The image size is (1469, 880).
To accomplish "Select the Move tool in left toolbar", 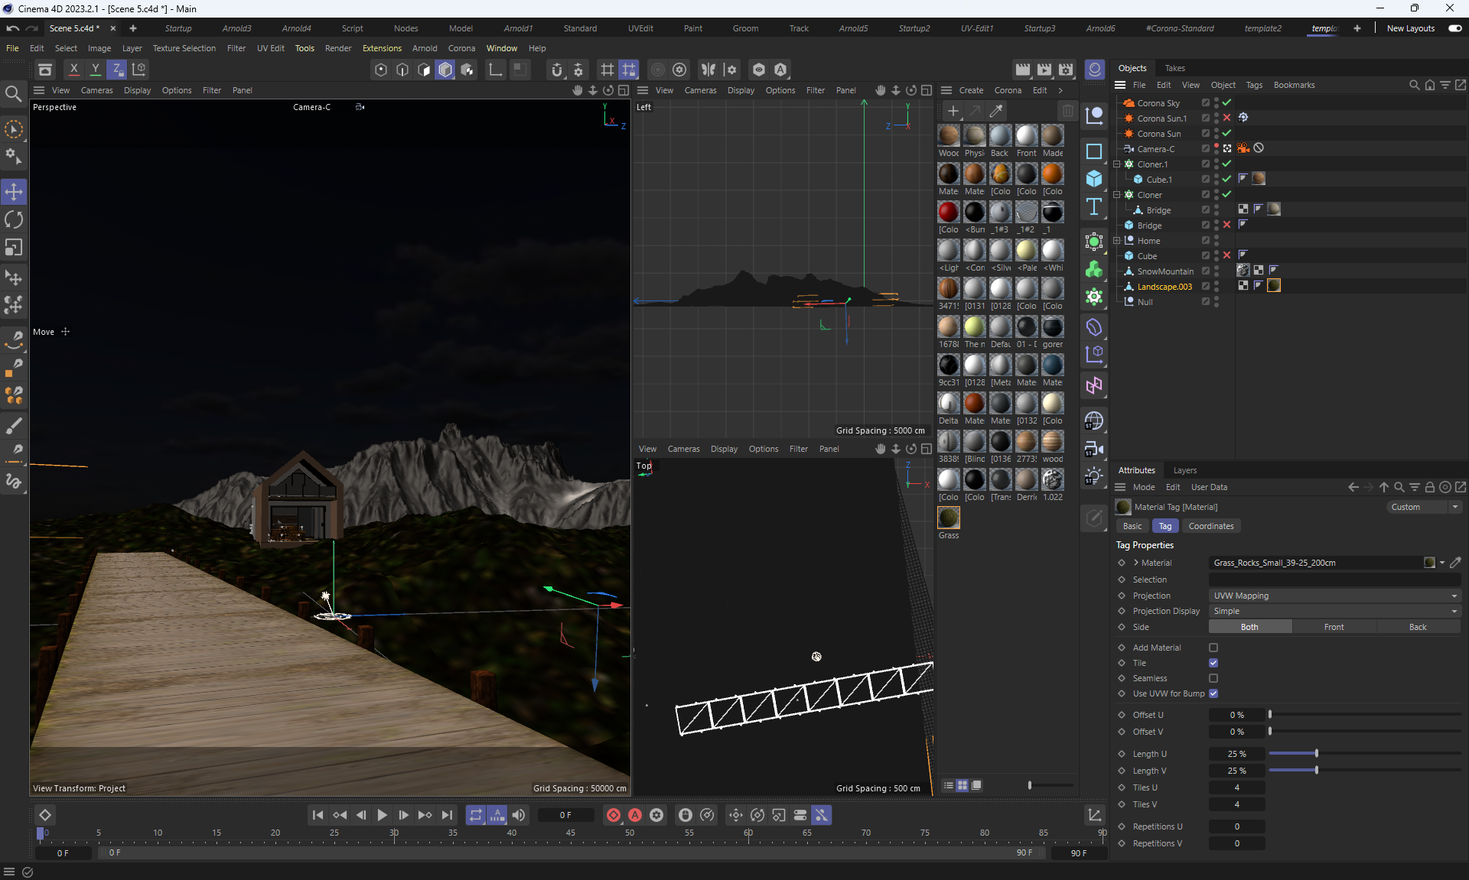I will [14, 192].
